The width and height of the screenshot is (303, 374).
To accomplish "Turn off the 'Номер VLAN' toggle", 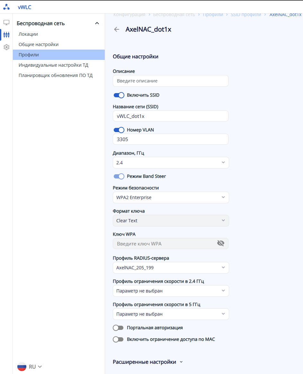I will (119, 130).
